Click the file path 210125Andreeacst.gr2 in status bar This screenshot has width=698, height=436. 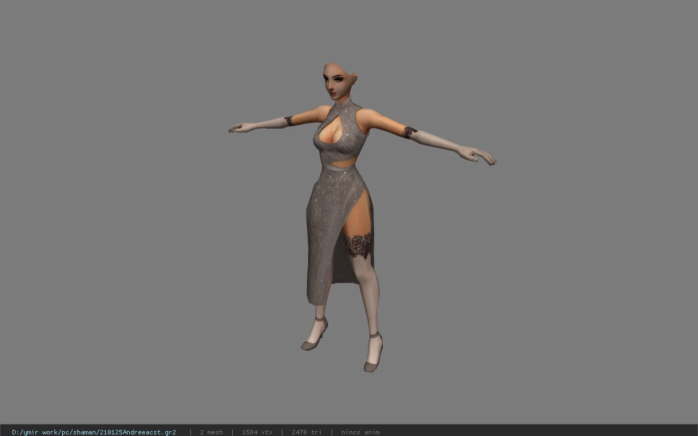click(94, 432)
